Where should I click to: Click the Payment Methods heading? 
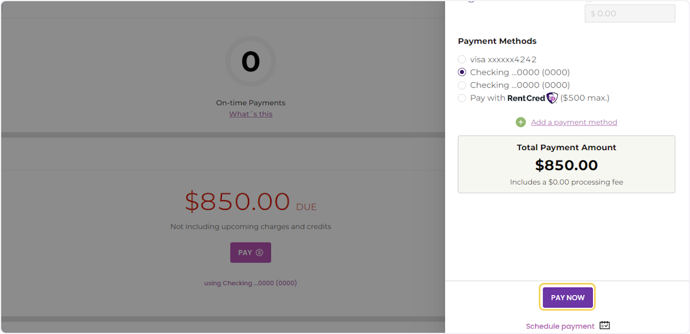(x=497, y=41)
